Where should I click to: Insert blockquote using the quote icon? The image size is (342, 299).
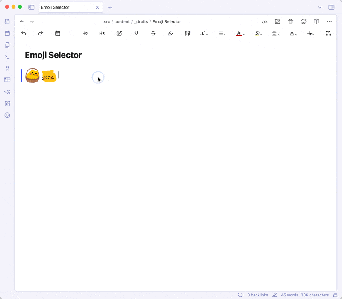click(187, 33)
